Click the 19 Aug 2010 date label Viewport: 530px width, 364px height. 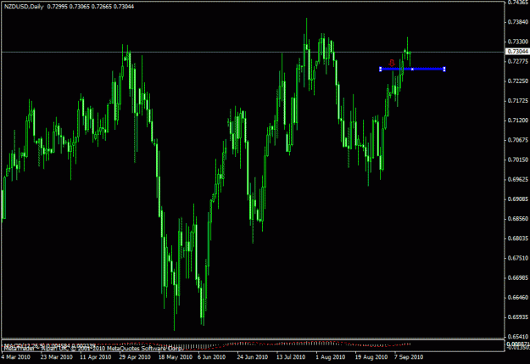[371, 357]
